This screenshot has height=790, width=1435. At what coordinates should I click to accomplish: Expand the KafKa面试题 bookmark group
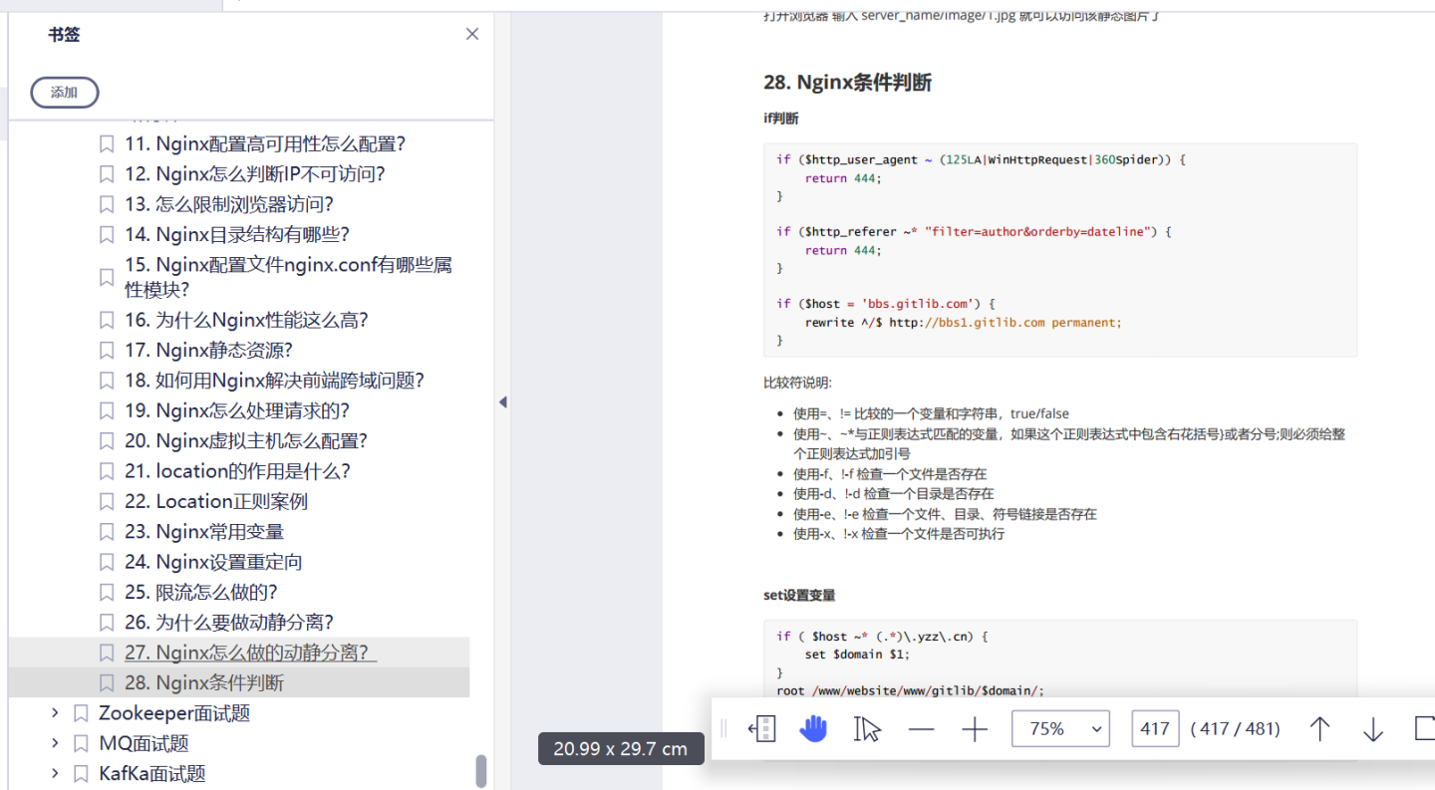tap(56, 774)
